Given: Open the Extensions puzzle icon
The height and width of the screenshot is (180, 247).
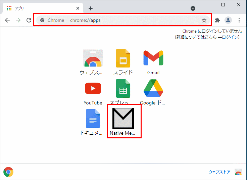Looking at the screenshot, I should 217,20.
